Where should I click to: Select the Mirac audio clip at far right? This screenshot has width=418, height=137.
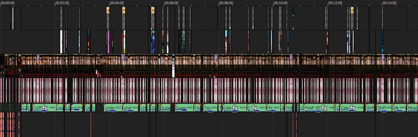(x=412, y=108)
